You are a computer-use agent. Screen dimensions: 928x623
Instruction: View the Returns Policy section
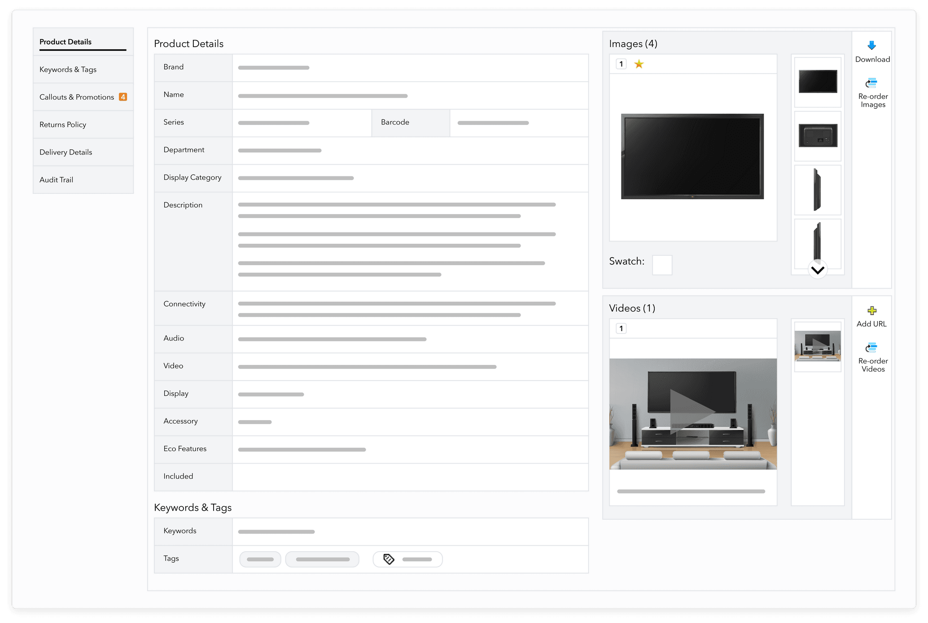(x=62, y=124)
